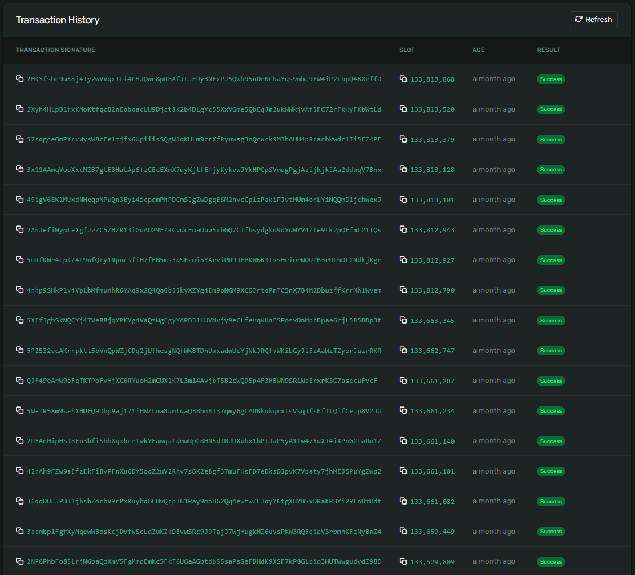Click Success badge for slot 133,813,101
This screenshot has width=635, height=575.
click(550, 200)
